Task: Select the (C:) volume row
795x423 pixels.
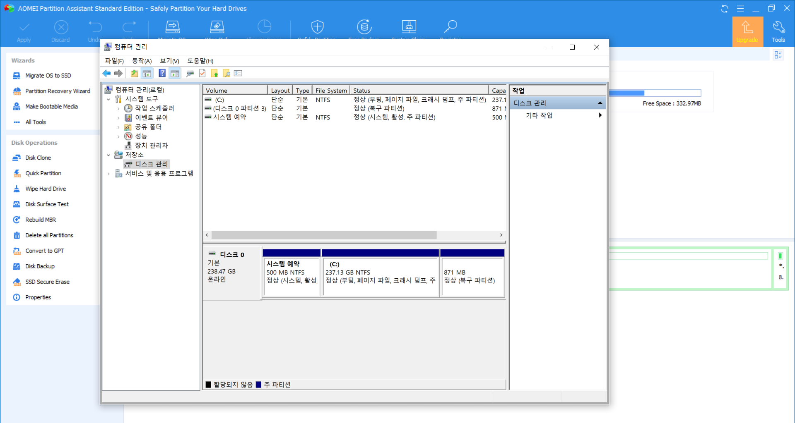Action: pyautogui.click(x=355, y=100)
